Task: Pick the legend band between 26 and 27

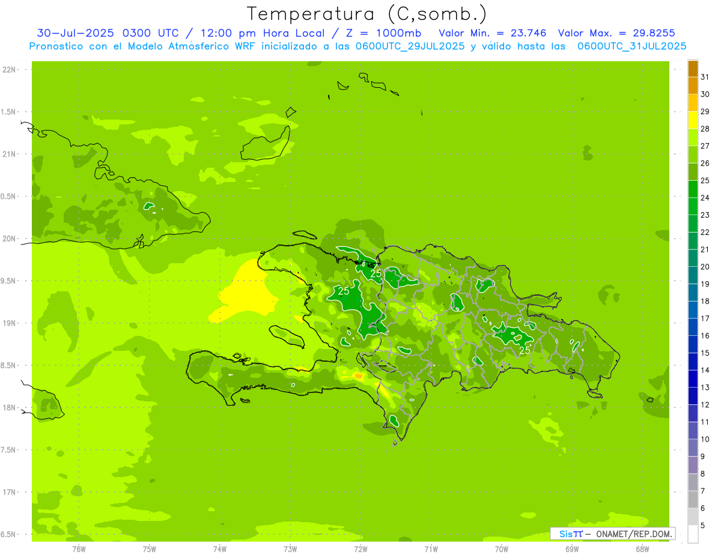Action: point(693,154)
